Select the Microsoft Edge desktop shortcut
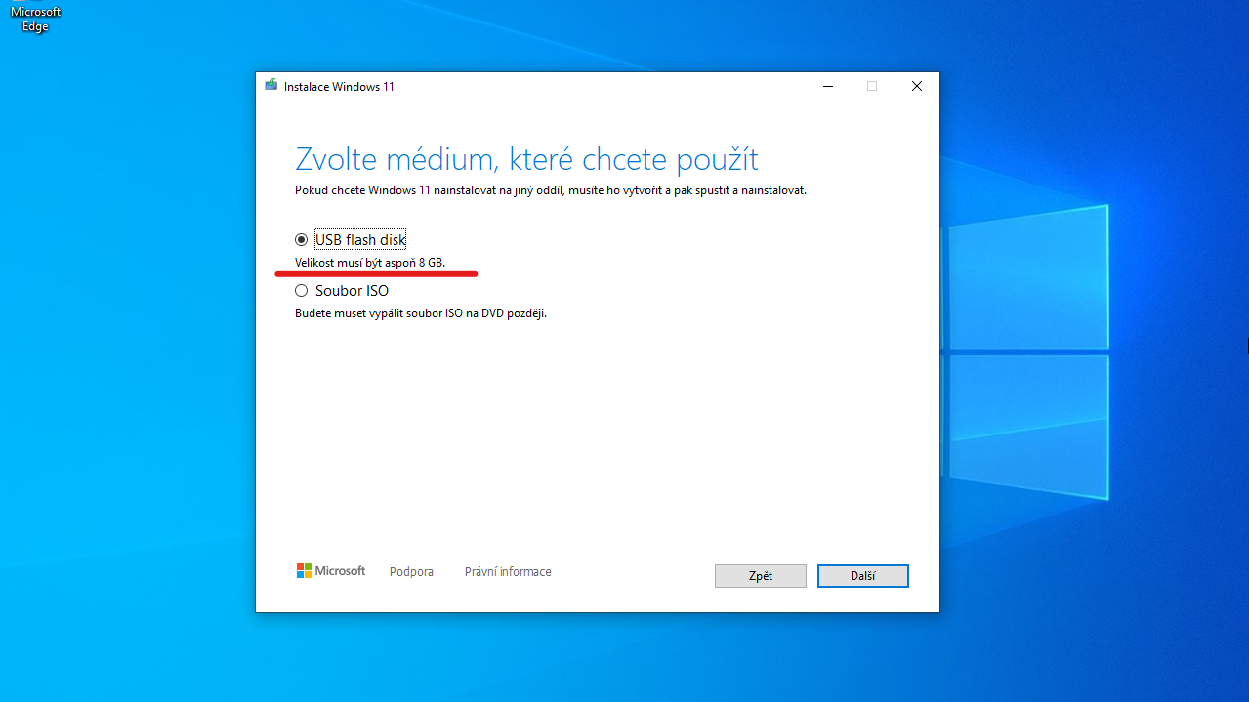 pyautogui.click(x=35, y=19)
